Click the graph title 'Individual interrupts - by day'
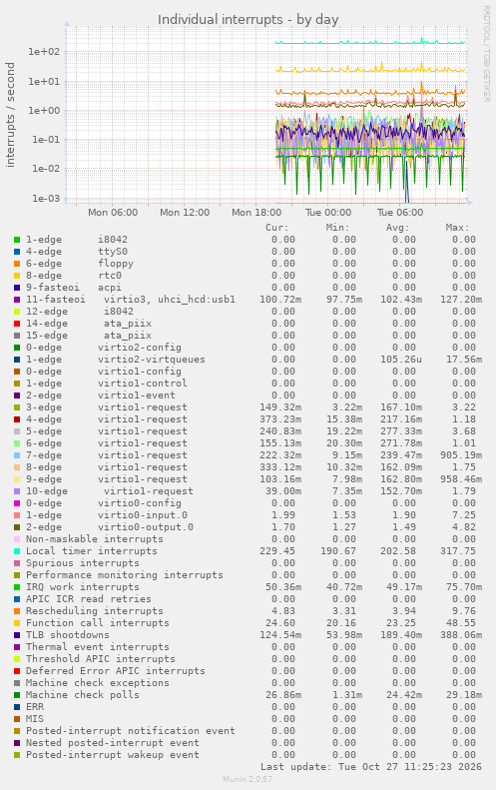 pos(248,20)
